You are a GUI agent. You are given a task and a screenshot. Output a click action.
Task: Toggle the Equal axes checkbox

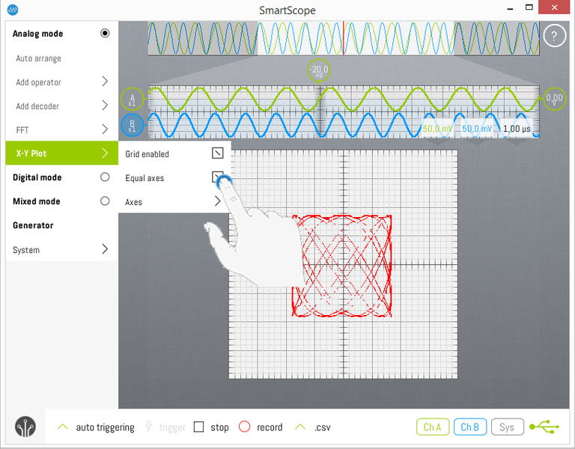(217, 177)
